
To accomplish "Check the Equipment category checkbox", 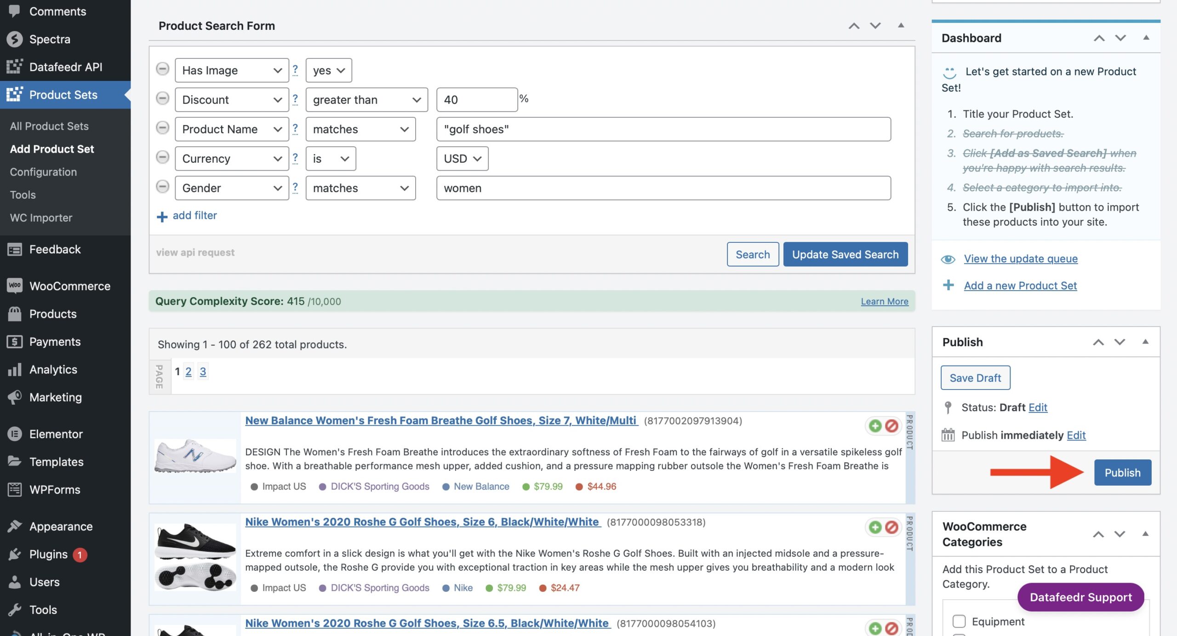I will pos(959,621).
